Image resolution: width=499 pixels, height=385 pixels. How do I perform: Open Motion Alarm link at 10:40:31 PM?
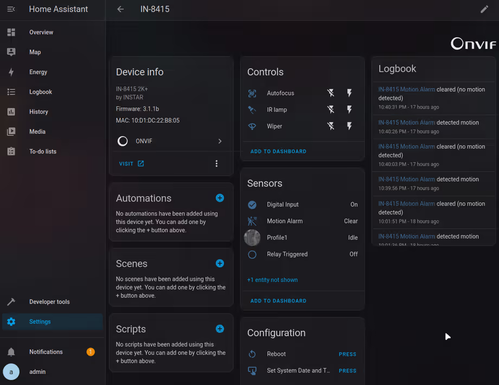pyautogui.click(x=406, y=89)
